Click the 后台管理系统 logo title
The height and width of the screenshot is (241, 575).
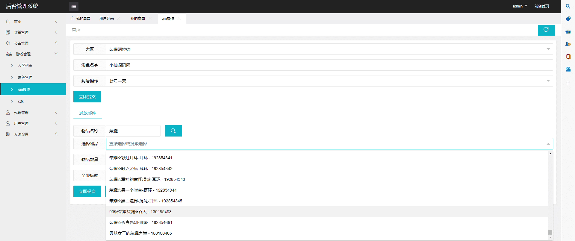[22, 6]
